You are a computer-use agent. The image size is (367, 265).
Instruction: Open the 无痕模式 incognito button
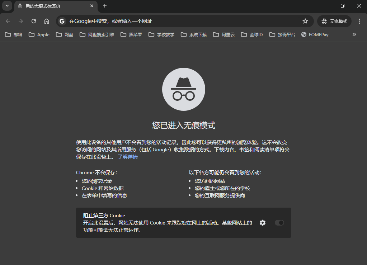click(334, 21)
